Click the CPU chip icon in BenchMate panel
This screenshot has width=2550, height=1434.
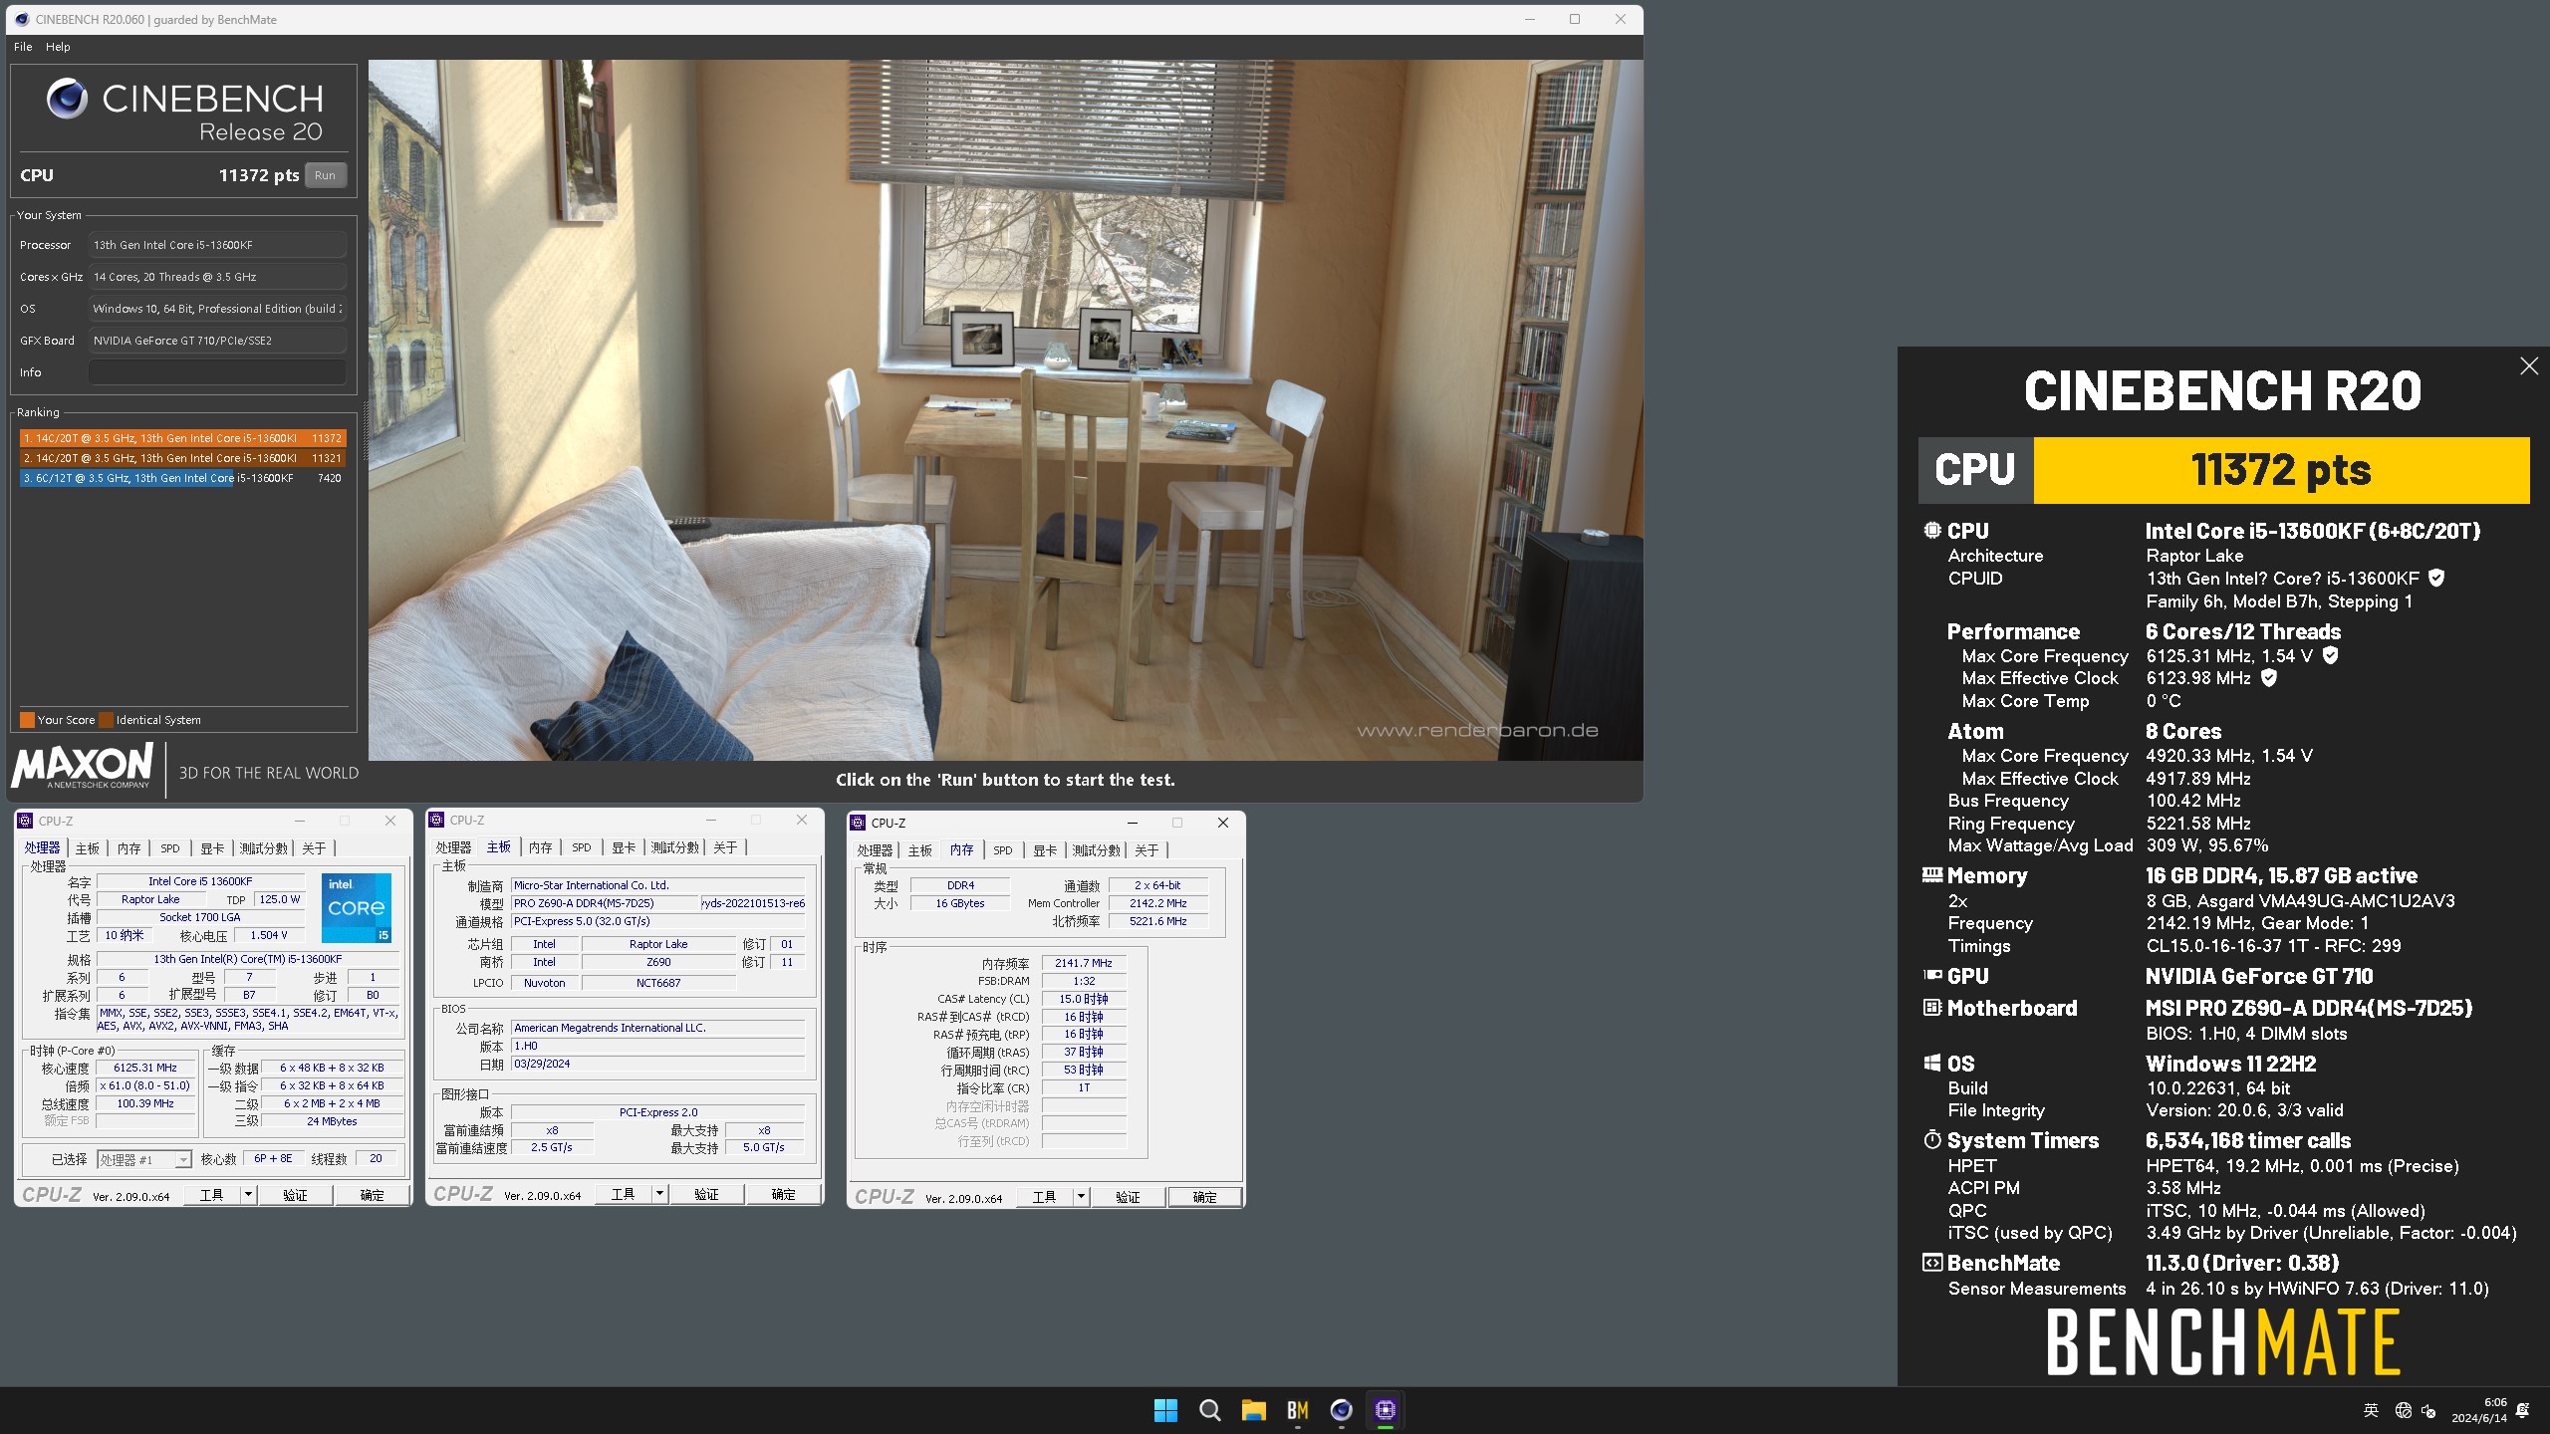point(1932,531)
